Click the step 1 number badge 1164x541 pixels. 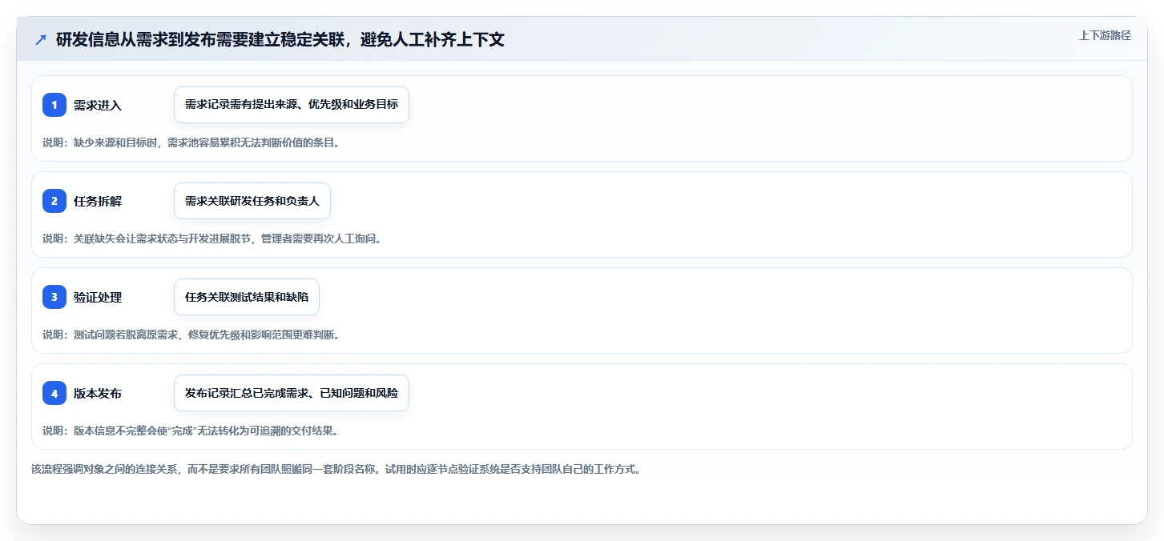point(54,105)
